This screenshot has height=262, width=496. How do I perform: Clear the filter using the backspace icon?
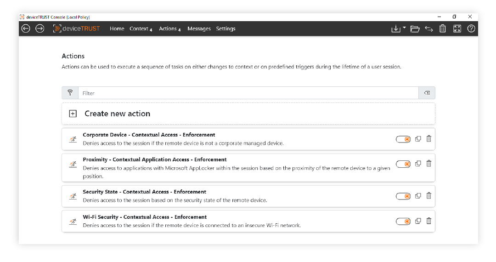[427, 93]
